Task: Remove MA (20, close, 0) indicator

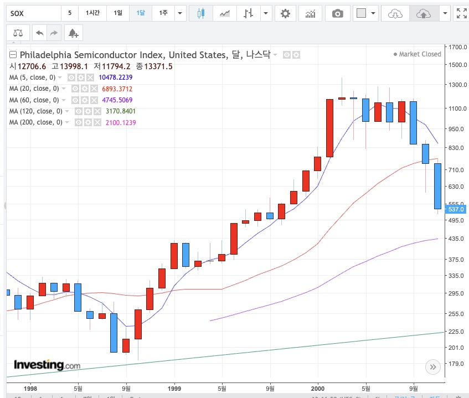Action: (94, 89)
